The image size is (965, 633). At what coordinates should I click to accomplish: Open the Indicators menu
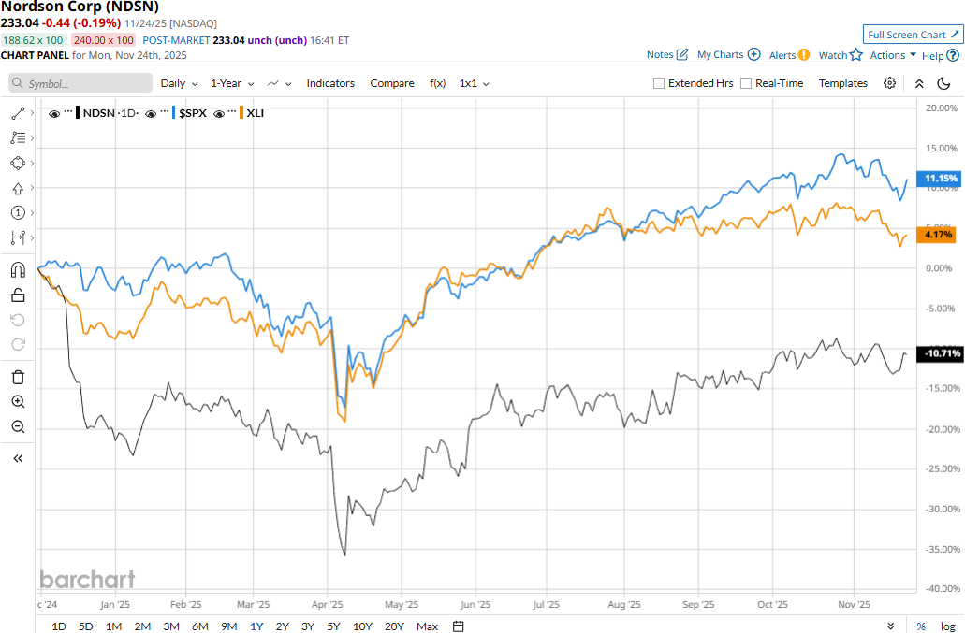330,83
